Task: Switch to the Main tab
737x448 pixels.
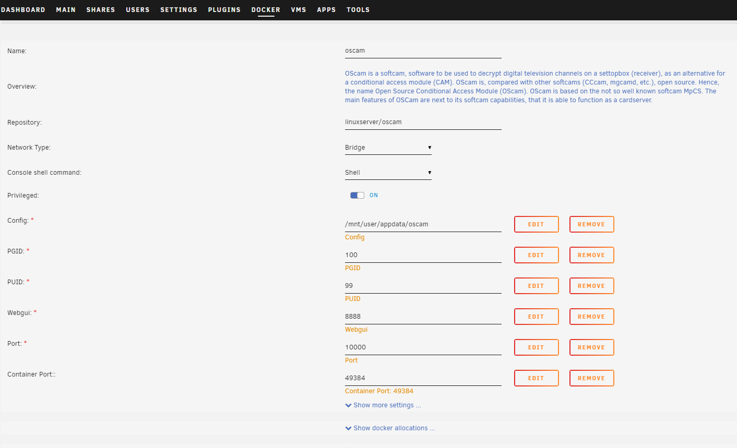Action: click(66, 10)
